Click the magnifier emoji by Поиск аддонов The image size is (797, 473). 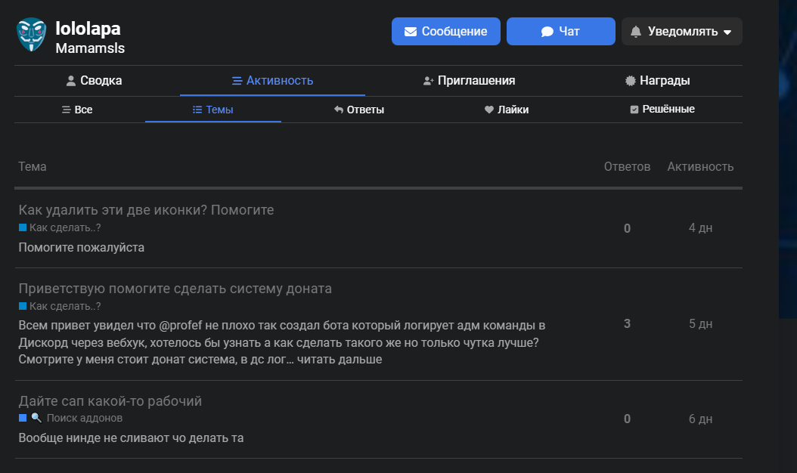36,418
